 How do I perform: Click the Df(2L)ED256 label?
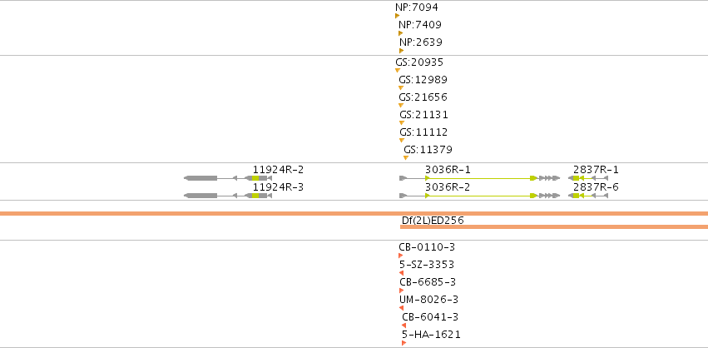(433, 221)
